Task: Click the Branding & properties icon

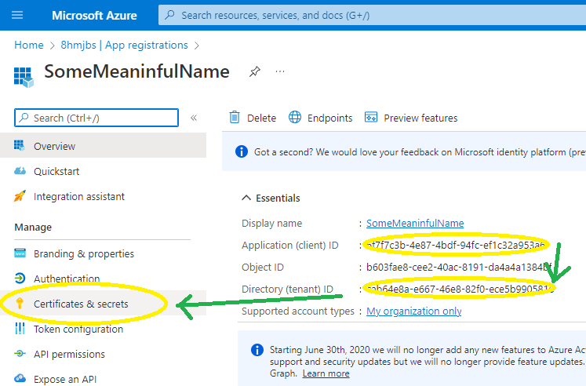Action: click(x=20, y=253)
